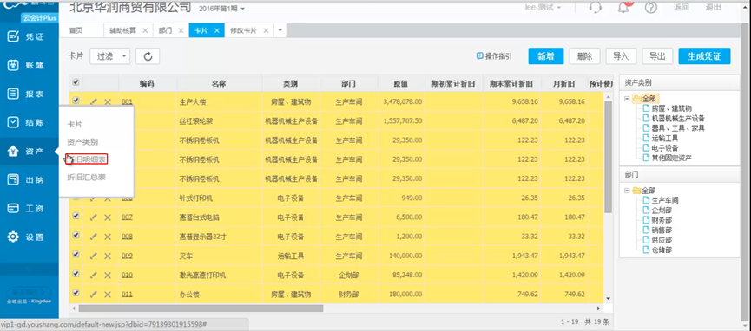Click 退出 to log out
This screenshot has width=751, height=331.
tap(713, 7)
